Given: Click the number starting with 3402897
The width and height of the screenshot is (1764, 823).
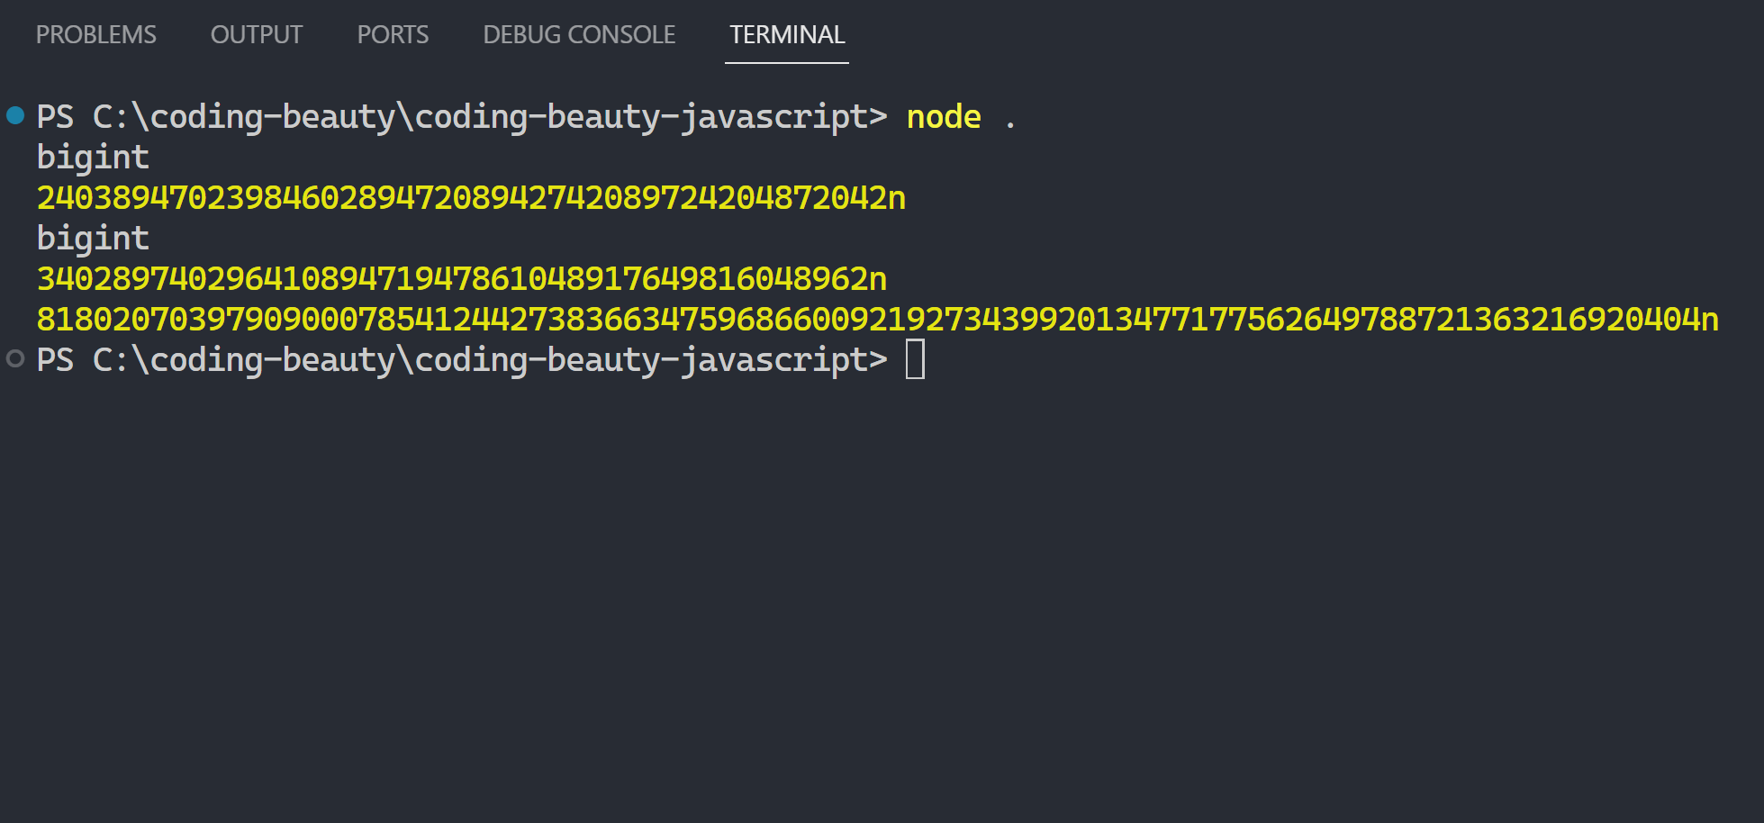Looking at the screenshot, I should pyautogui.click(x=461, y=279).
